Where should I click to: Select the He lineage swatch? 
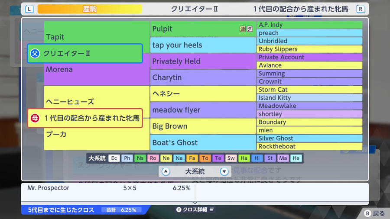[296, 158]
